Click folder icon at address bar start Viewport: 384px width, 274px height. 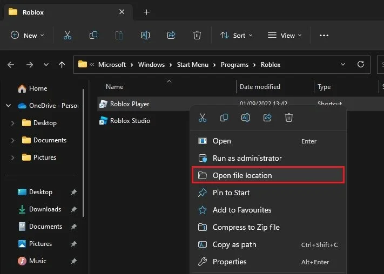[x=83, y=64]
